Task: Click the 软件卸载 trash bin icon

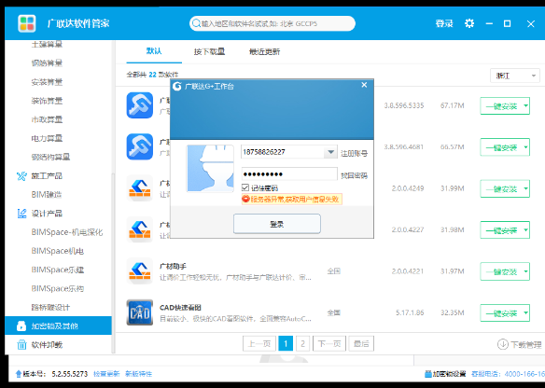Action: [x=21, y=344]
